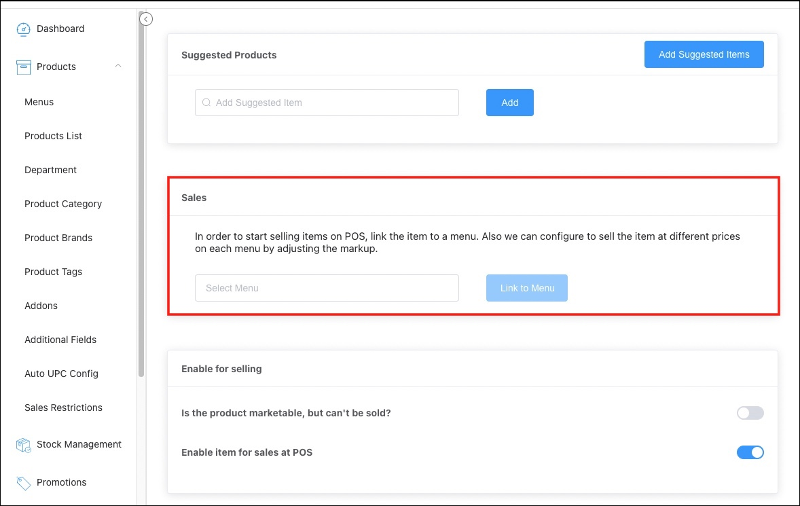Click the search icon in Add Suggested Item
The image size is (800, 506).
coord(206,103)
